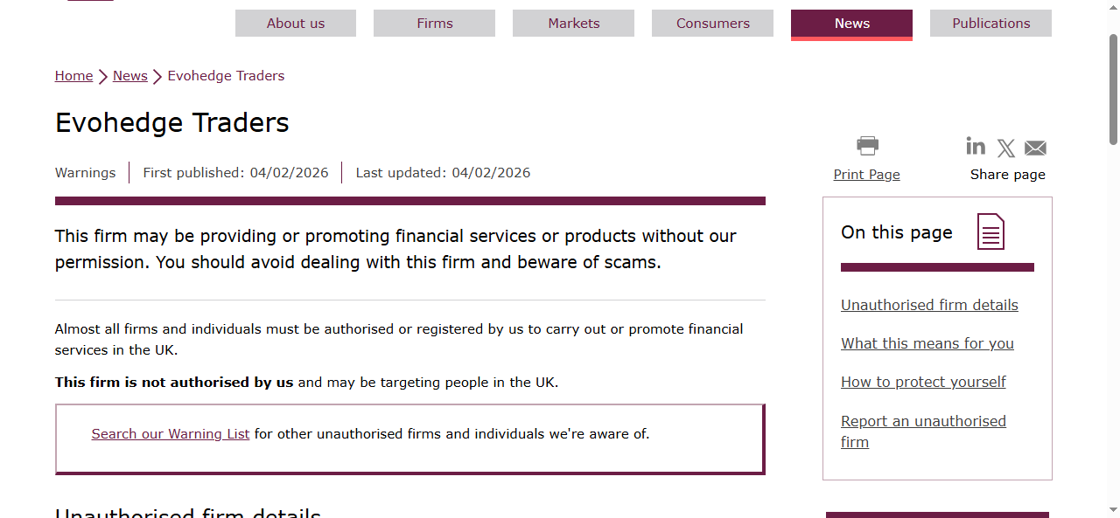
Task: Click the document icon beside On this page
Action: click(990, 232)
